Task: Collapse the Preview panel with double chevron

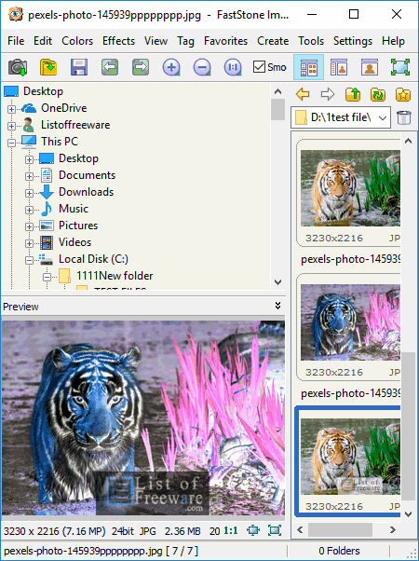Action: tap(277, 306)
